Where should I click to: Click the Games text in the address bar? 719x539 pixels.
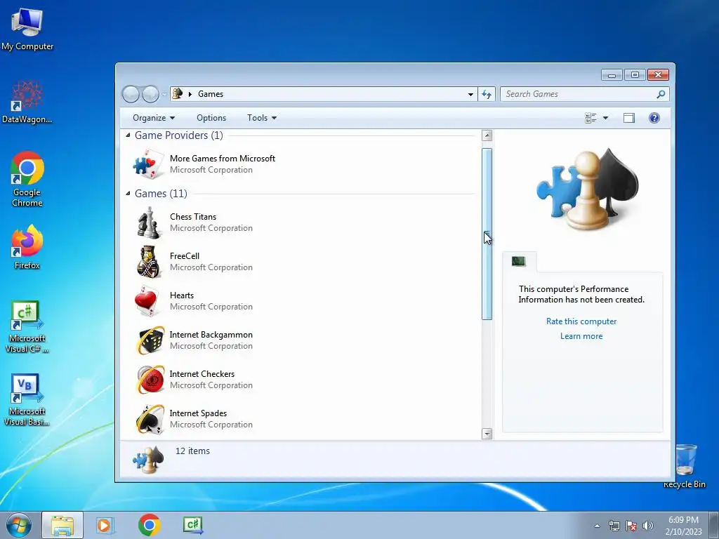pyautogui.click(x=211, y=94)
